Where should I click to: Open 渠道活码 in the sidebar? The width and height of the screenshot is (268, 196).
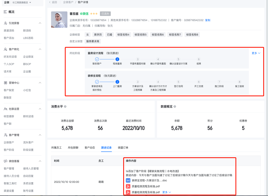pyautogui.click(x=9, y=31)
